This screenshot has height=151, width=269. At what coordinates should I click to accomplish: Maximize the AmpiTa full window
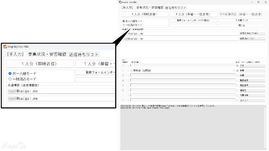coord(258,2)
